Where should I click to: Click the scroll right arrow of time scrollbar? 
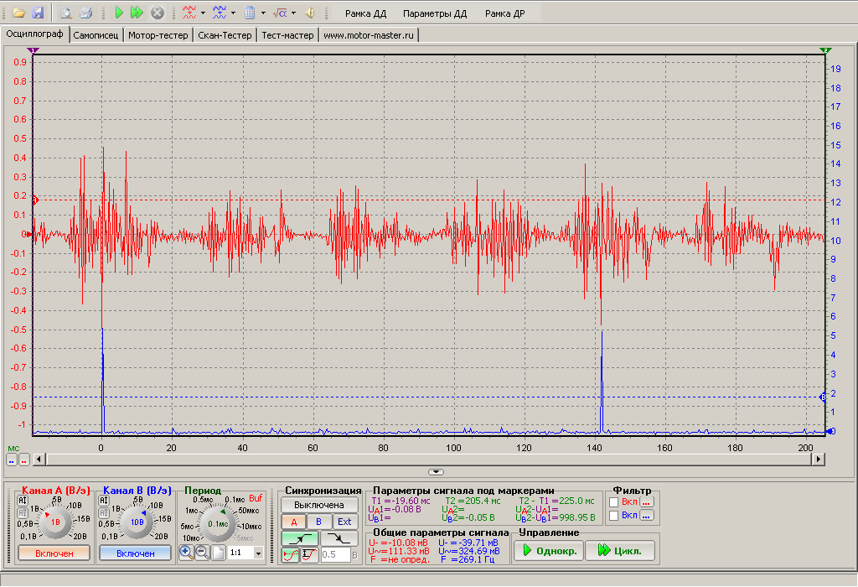click(x=818, y=459)
